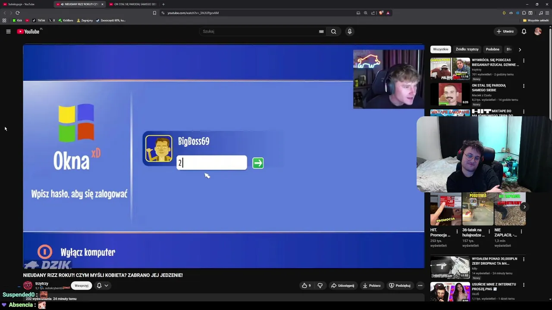Click Wyłącz komputer power icon in video

coord(45,252)
